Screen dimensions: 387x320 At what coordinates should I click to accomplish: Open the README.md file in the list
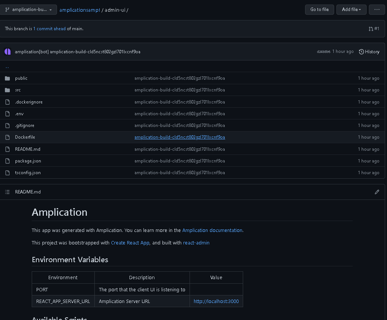pyautogui.click(x=28, y=149)
